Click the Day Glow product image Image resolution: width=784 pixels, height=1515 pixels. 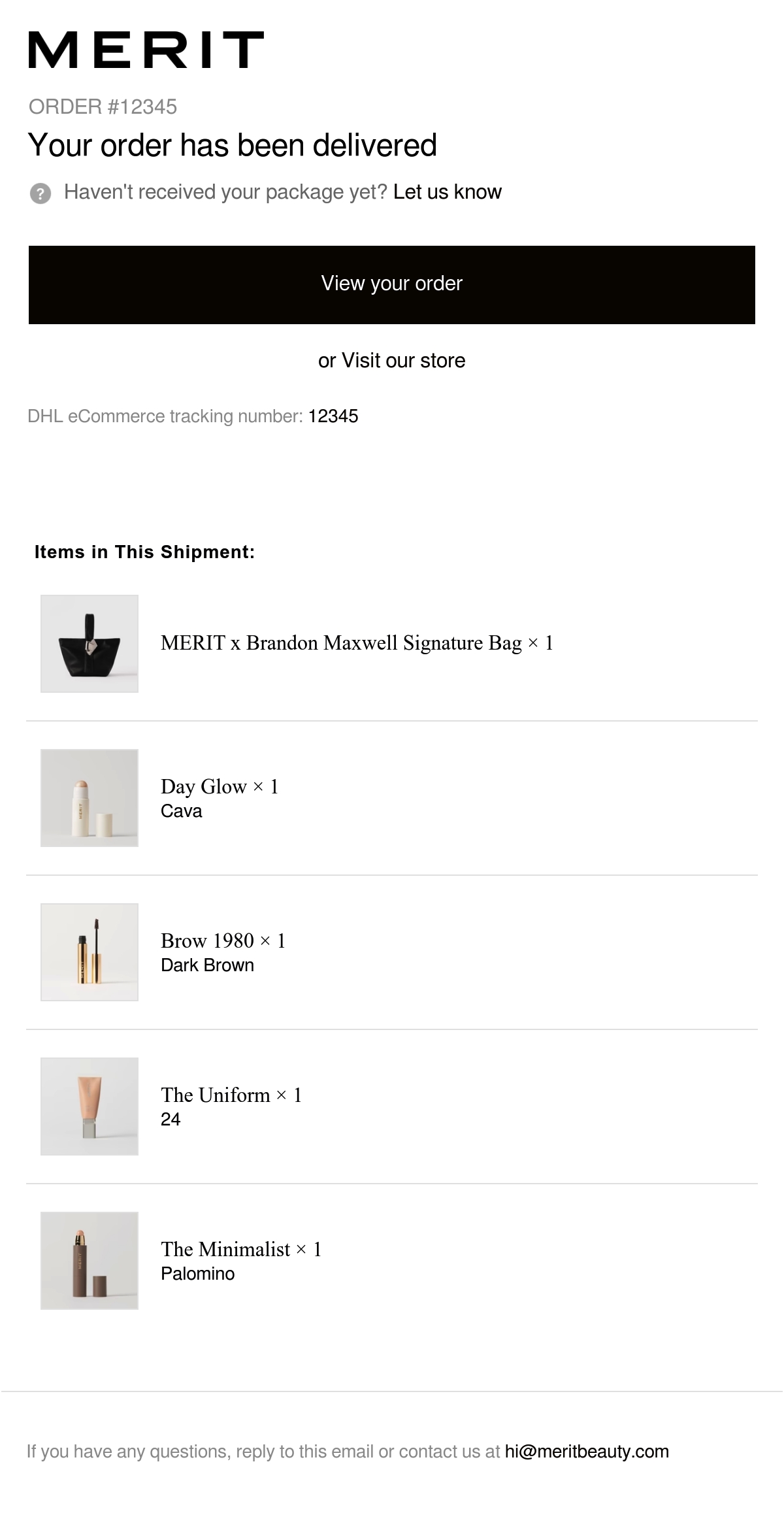tap(90, 798)
